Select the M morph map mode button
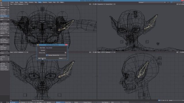 point(163,100)
